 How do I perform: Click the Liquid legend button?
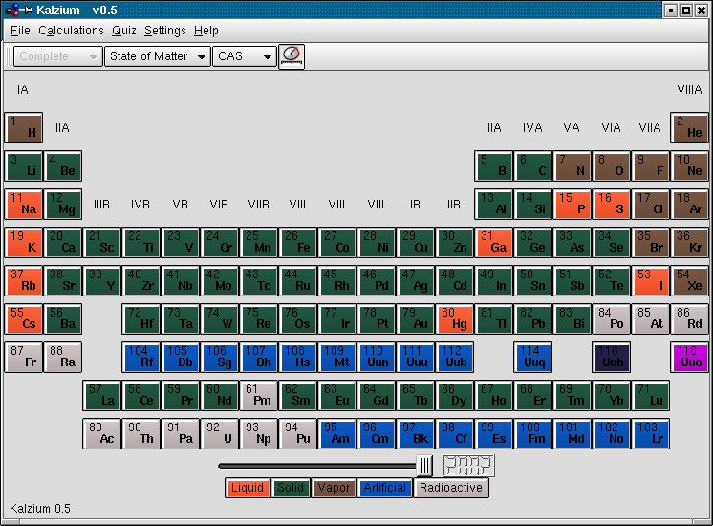point(248,488)
